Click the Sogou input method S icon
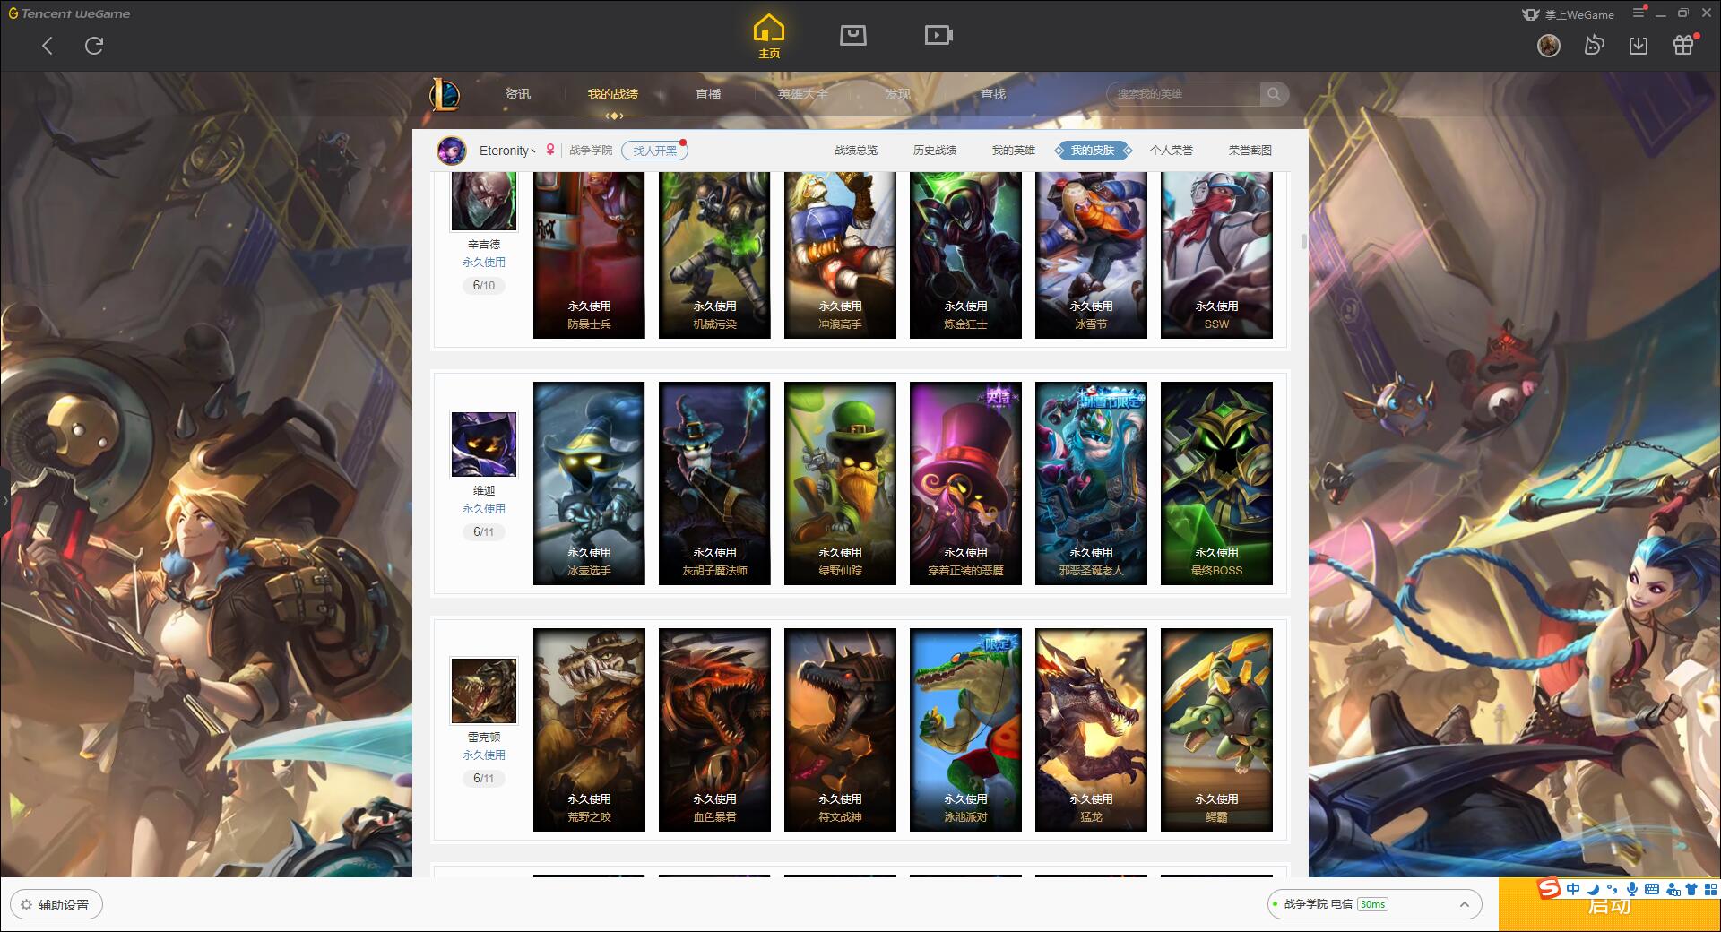The height and width of the screenshot is (932, 1721). click(x=1550, y=889)
